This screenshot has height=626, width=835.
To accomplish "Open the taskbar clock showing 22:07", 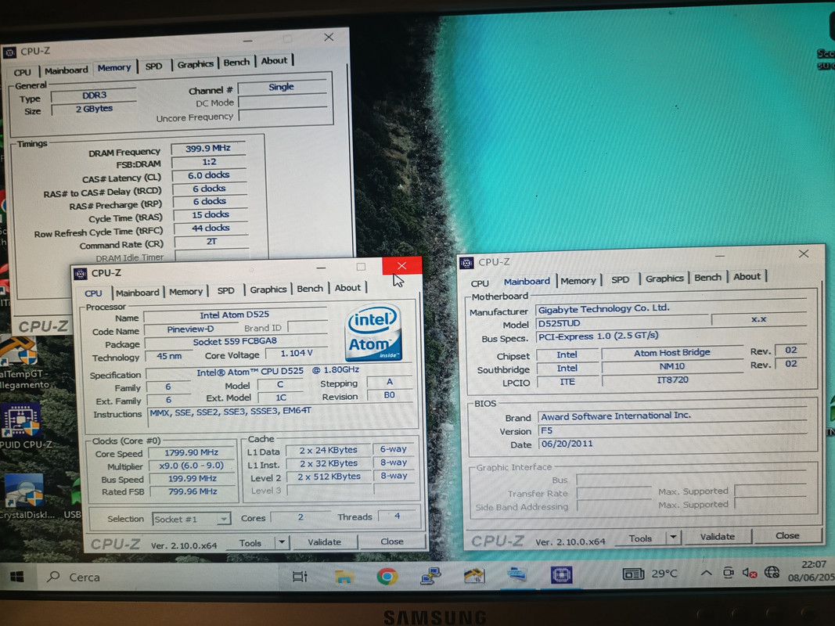I will [811, 570].
